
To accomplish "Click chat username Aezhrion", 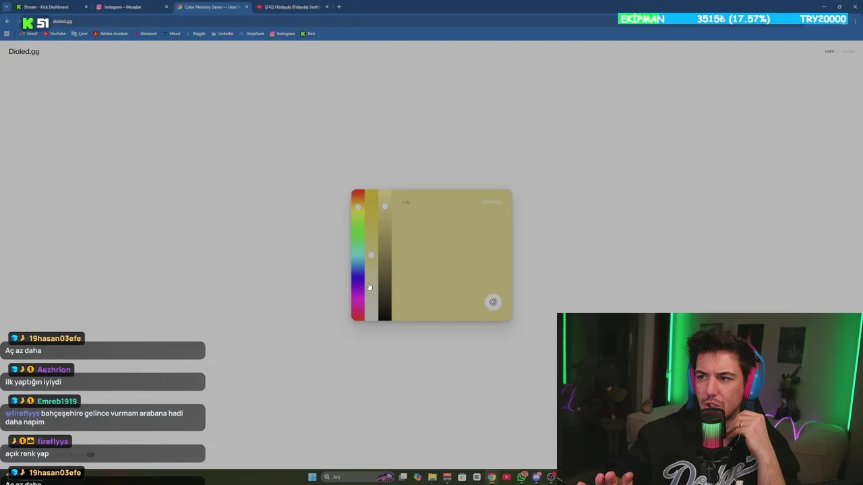I will click(54, 370).
